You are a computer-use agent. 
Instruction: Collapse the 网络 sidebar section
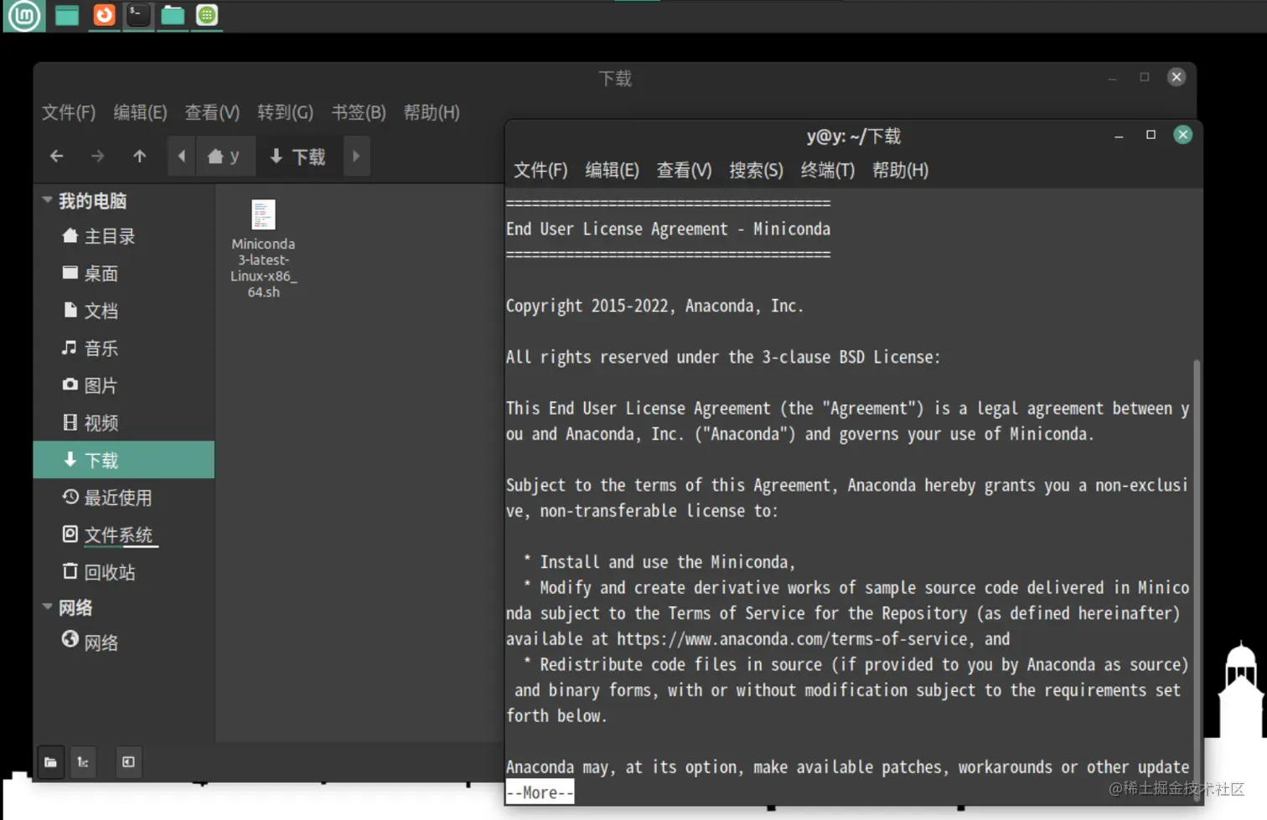[x=48, y=607]
